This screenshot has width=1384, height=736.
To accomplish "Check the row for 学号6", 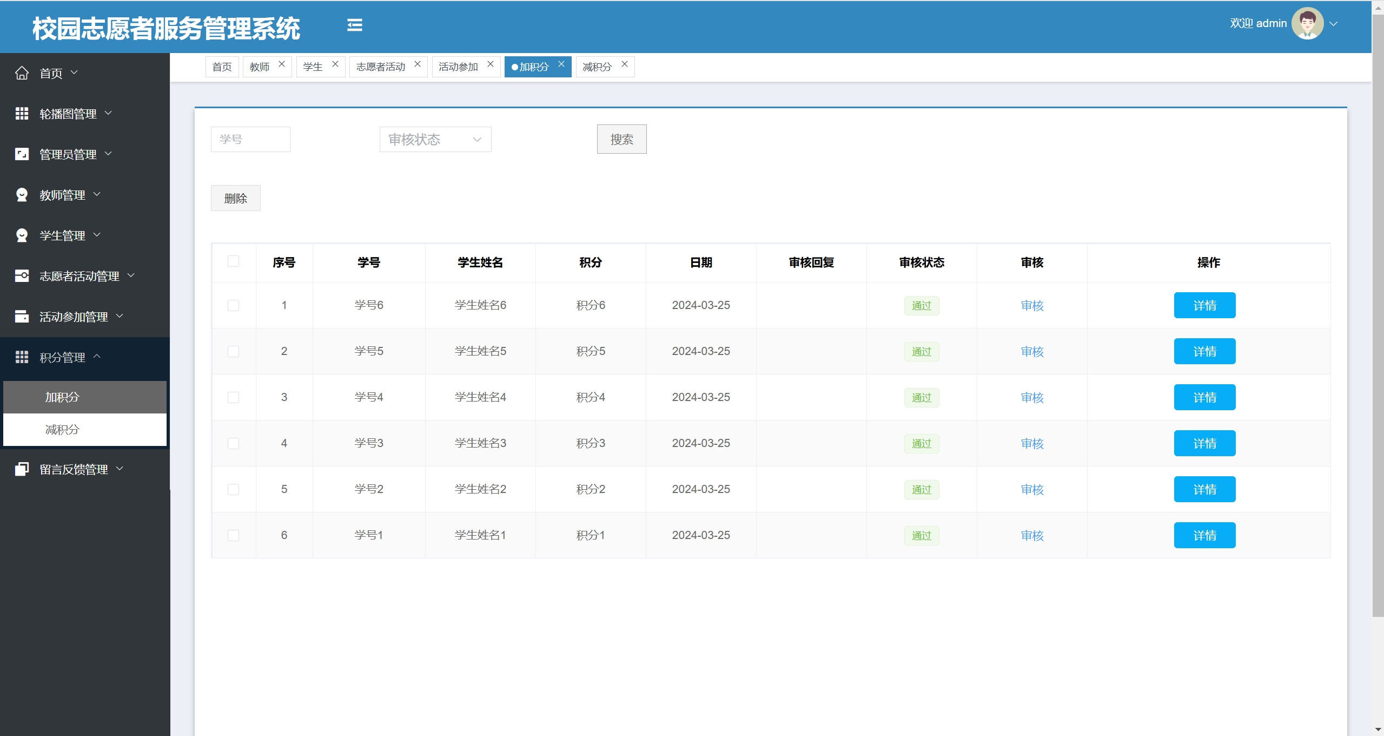I will point(234,305).
